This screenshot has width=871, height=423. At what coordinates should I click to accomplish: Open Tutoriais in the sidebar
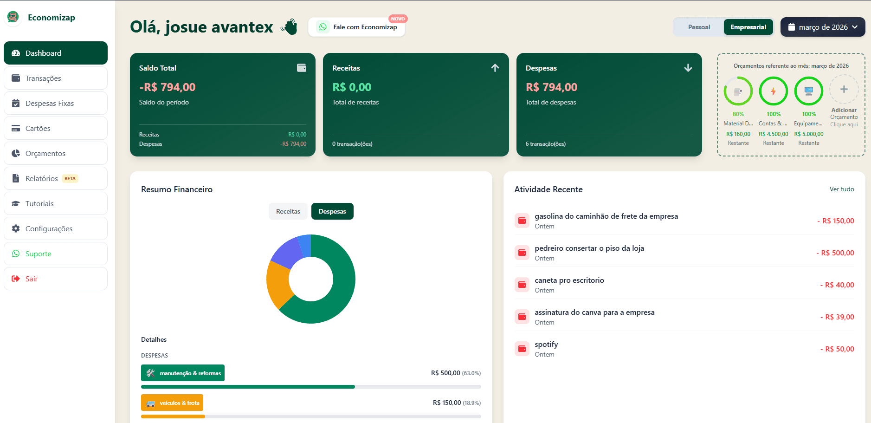tap(56, 203)
